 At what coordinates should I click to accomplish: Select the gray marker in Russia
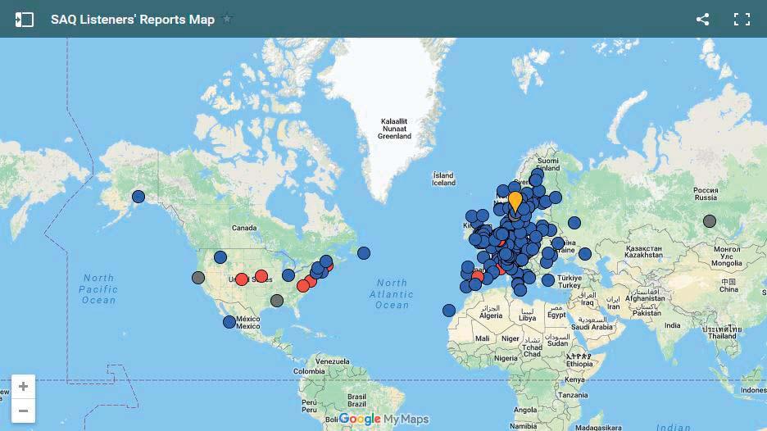click(710, 221)
